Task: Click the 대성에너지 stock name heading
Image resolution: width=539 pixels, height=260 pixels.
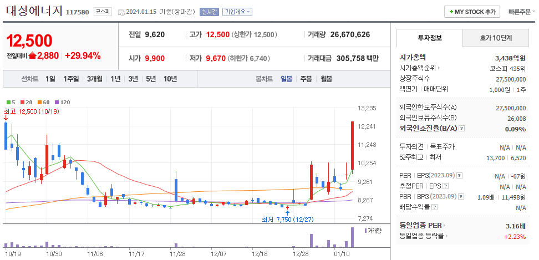Action: (34, 11)
